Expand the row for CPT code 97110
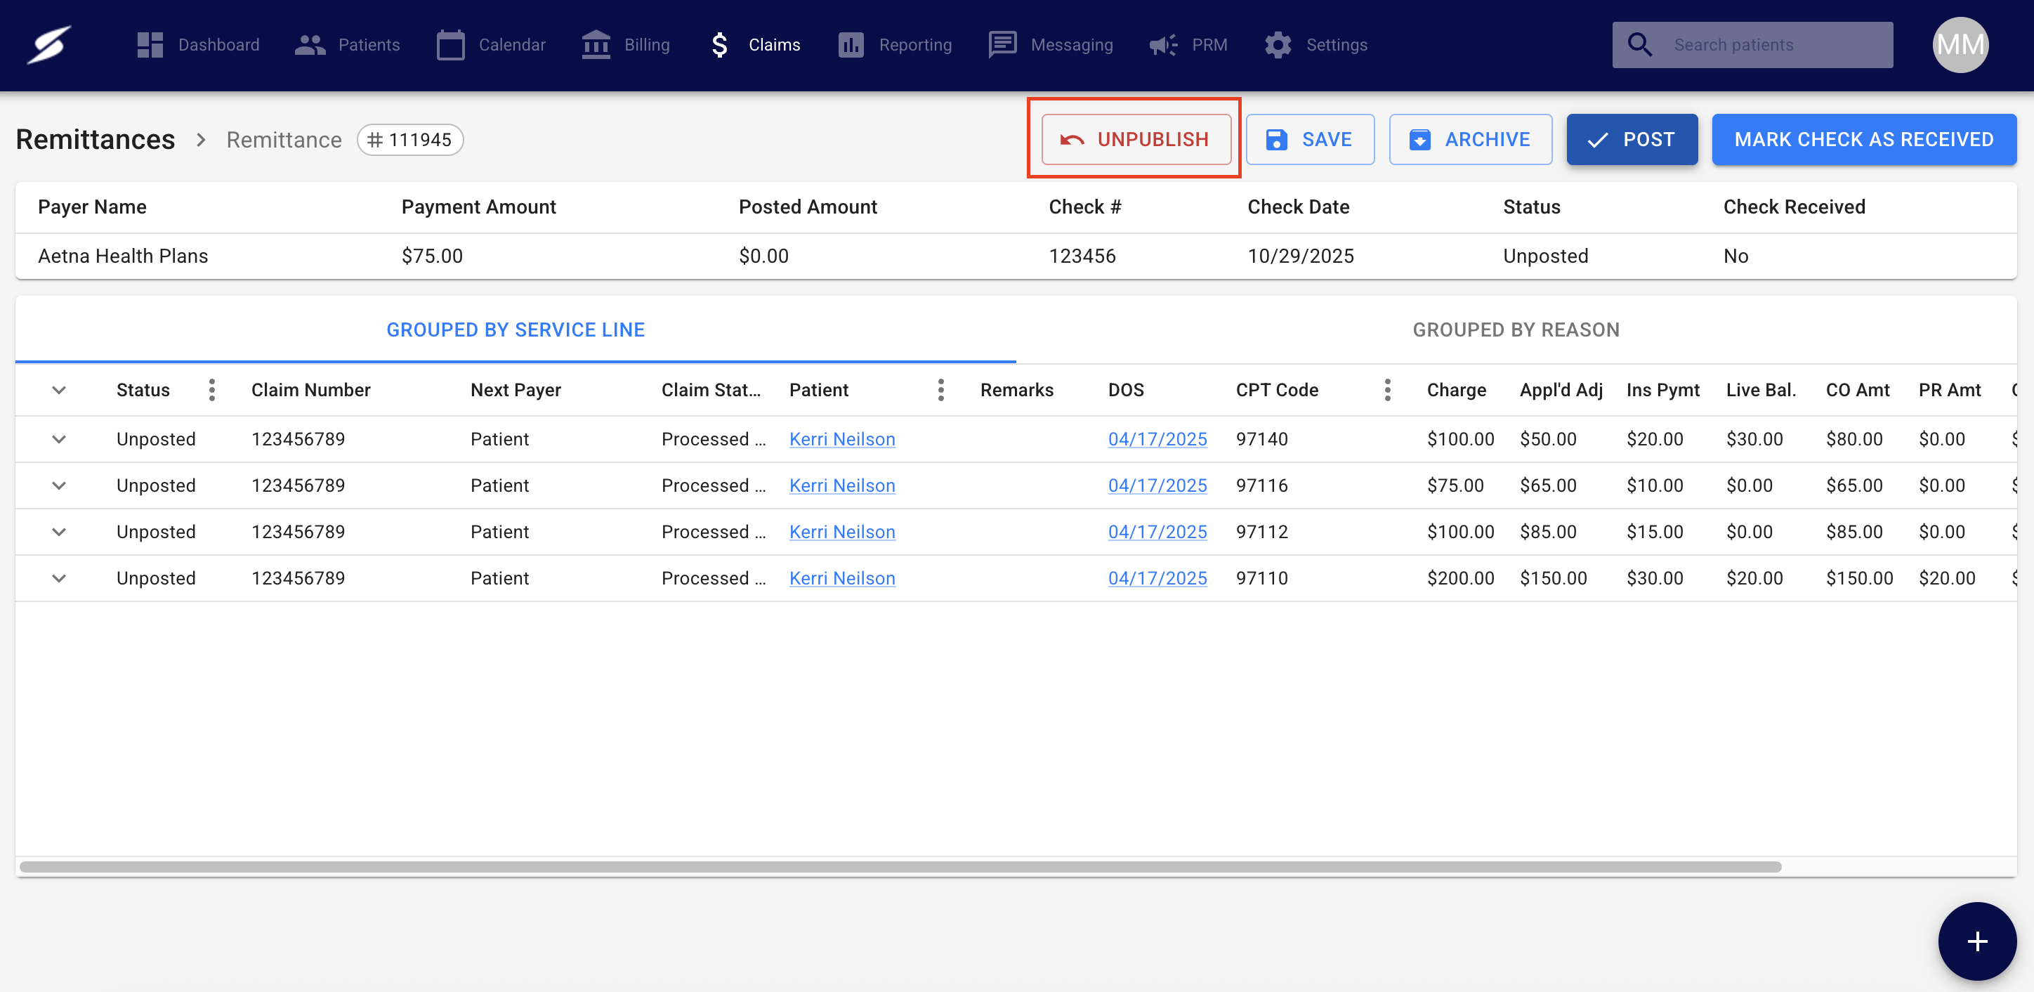This screenshot has height=992, width=2034. pyautogui.click(x=58, y=578)
